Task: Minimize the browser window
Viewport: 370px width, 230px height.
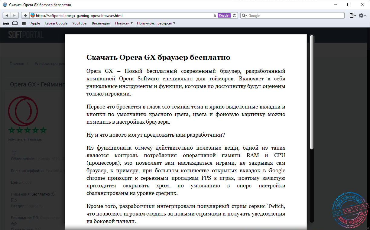Action: (335, 5)
